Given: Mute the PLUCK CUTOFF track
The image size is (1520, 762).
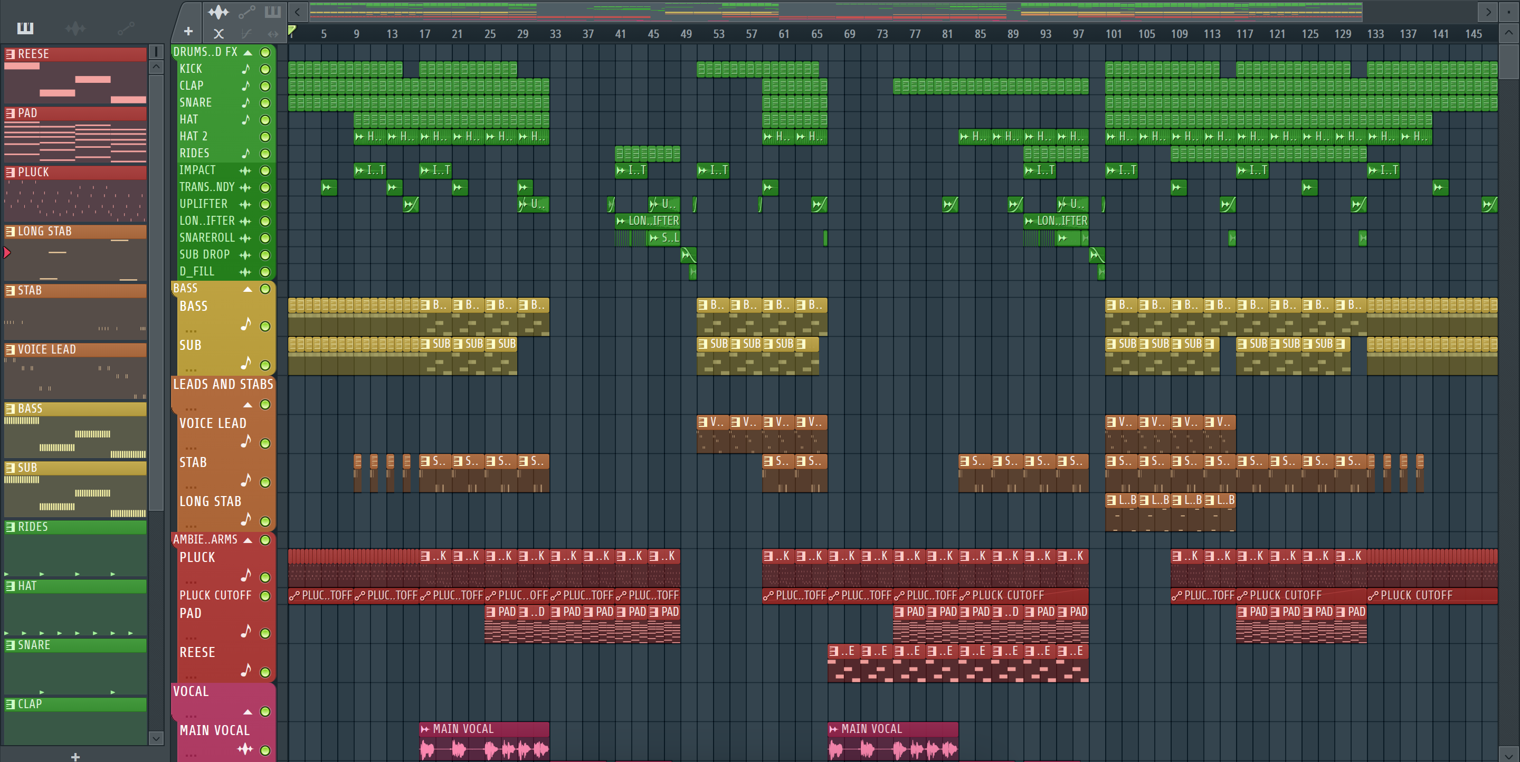Looking at the screenshot, I should pyautogui.click(x=265, y=596).
